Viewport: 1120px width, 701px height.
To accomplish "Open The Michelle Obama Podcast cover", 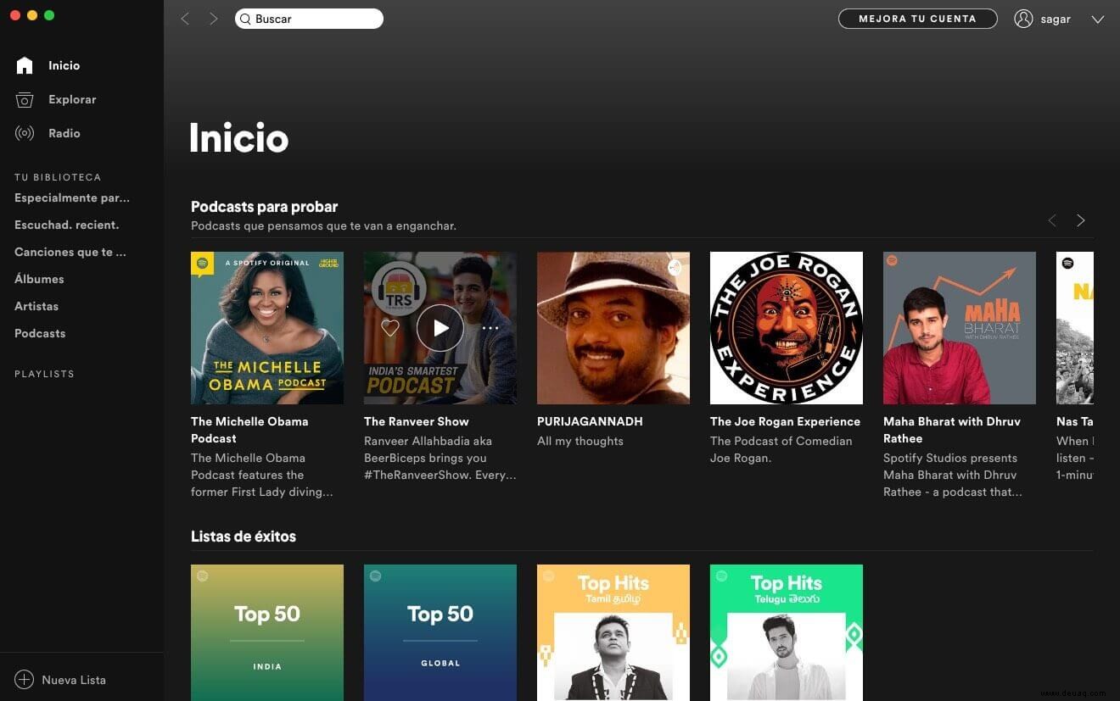I will [267, 328].
